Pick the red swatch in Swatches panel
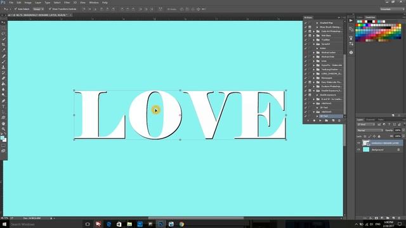This screenshot has height=228, width=406. (x=357, y=25)
